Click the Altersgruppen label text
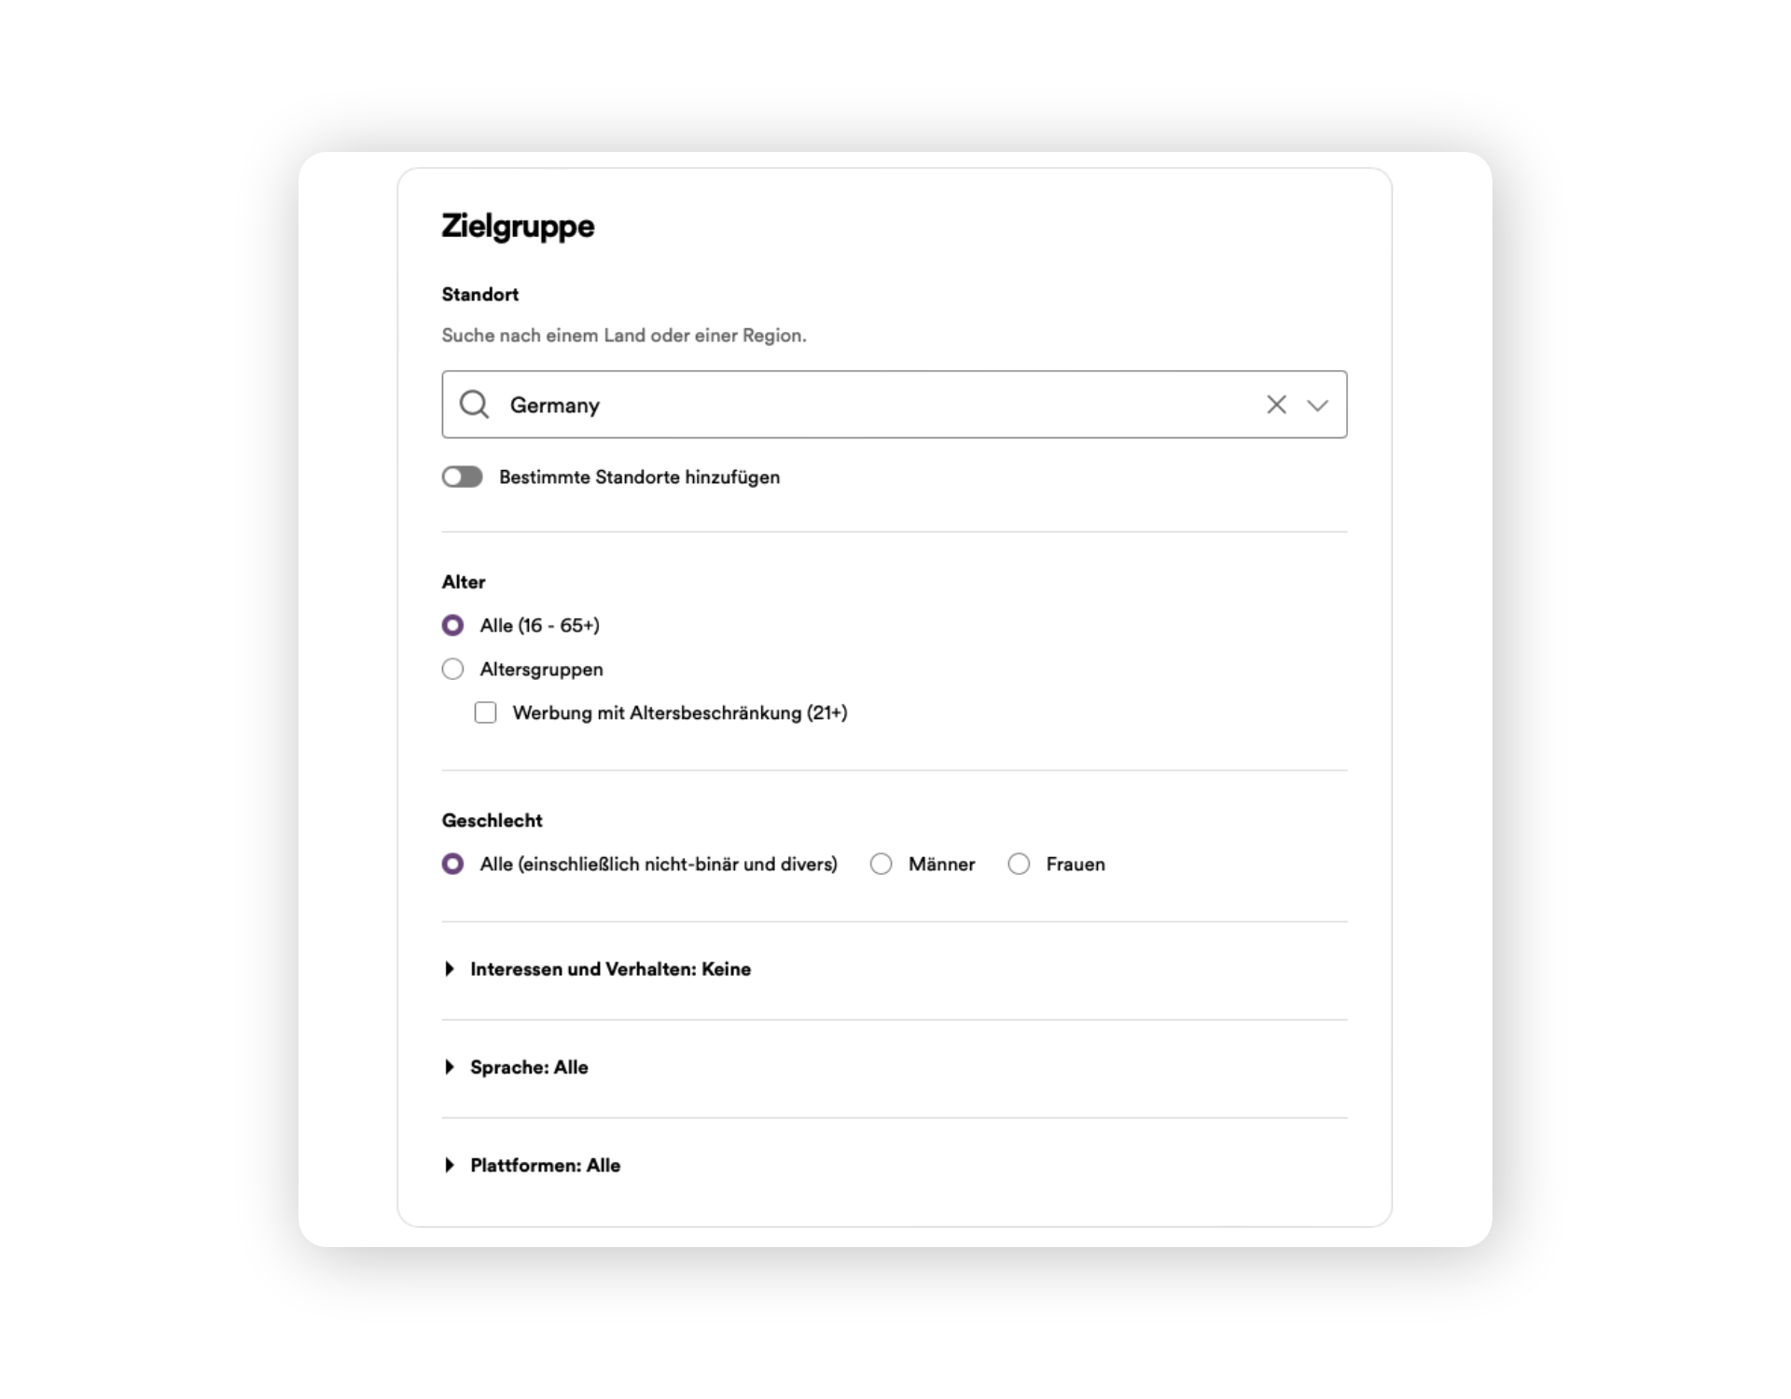Viewport: 1791px width, 1399px height. 541,670
